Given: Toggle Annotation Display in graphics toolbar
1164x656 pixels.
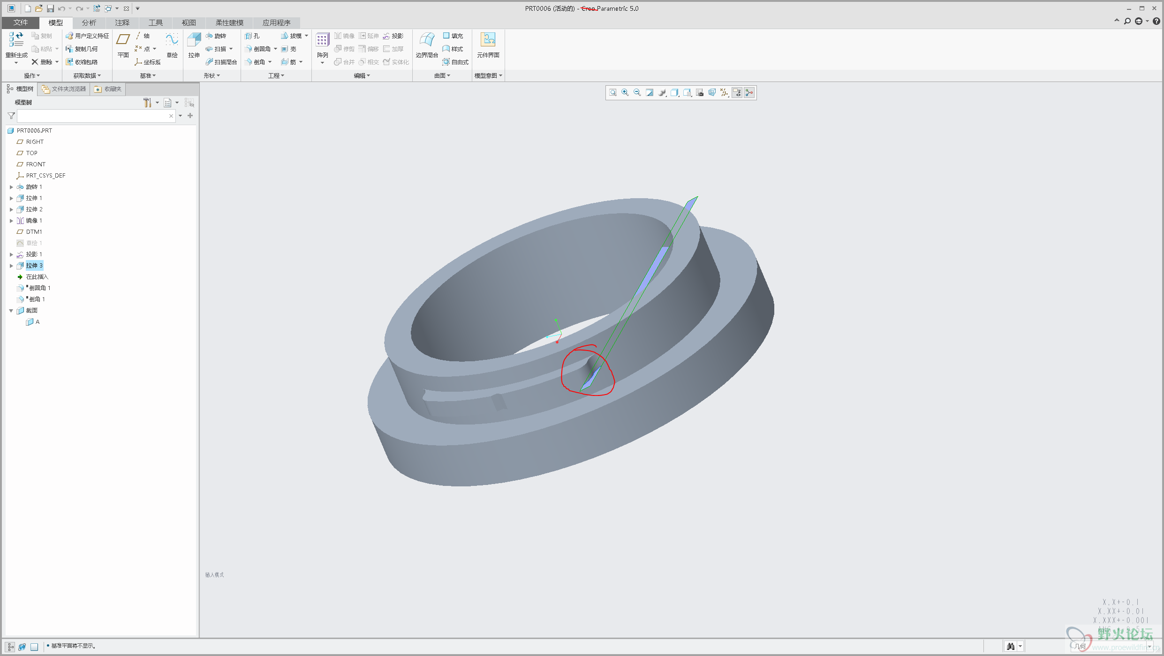Looking at the screenshot, I should pyautogui.click(x=737, y=93).
